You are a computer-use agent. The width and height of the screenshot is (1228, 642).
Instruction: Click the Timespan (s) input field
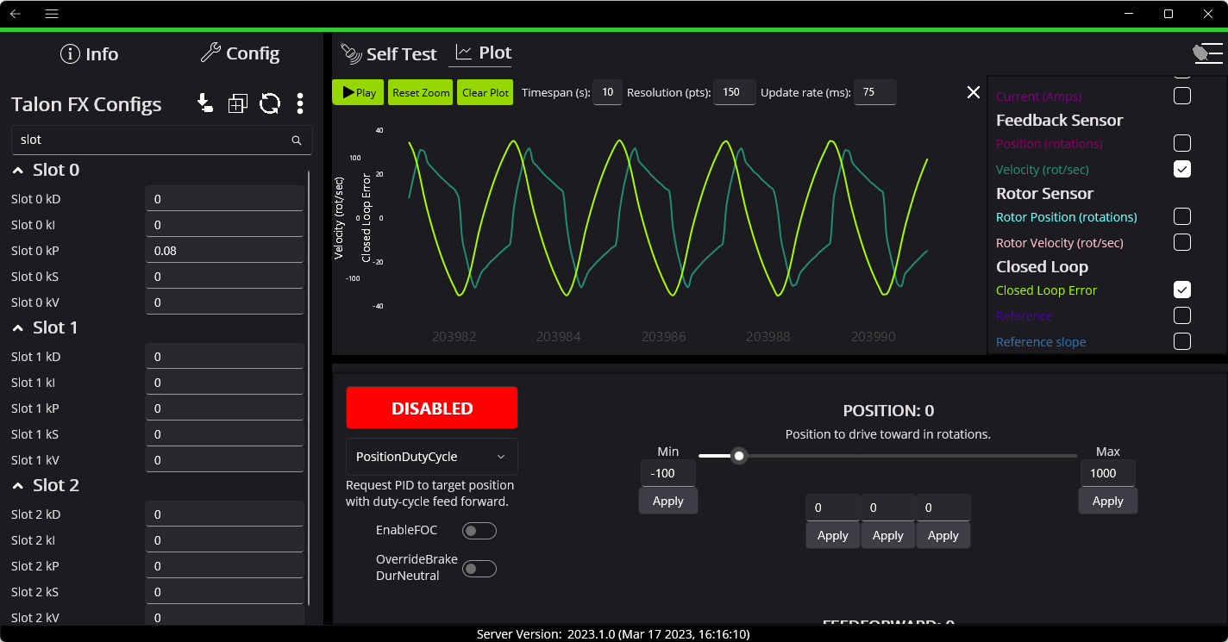(607, 92)
